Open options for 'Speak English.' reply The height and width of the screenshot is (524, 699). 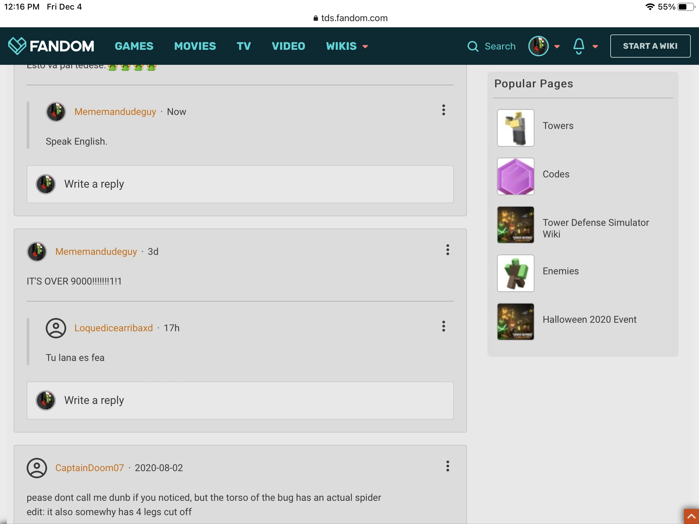(443, 110)
